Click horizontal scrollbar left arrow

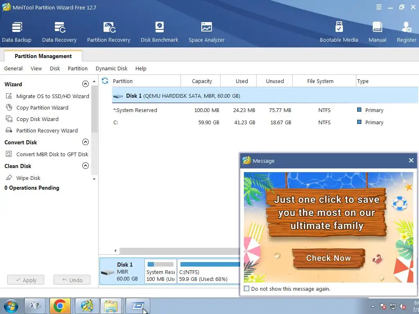115,251
